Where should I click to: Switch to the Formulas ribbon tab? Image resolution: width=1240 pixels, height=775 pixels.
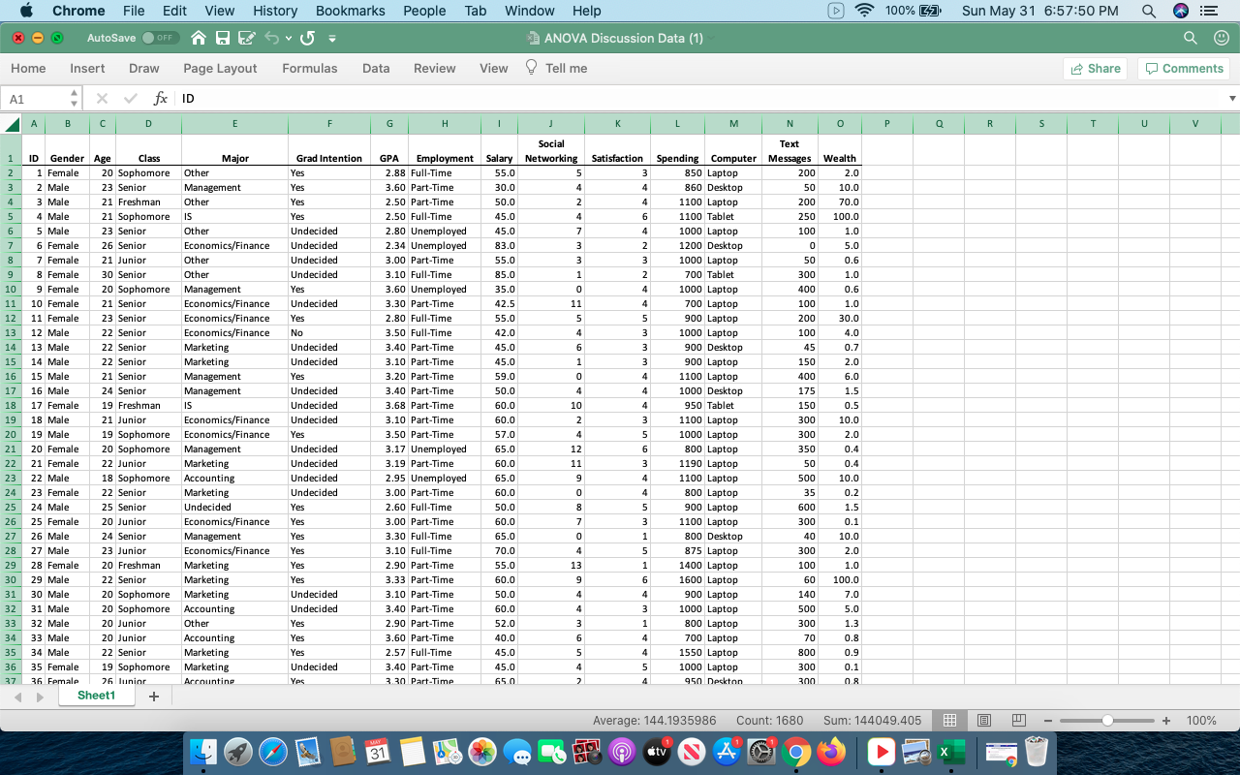click(x=309, y=68)
